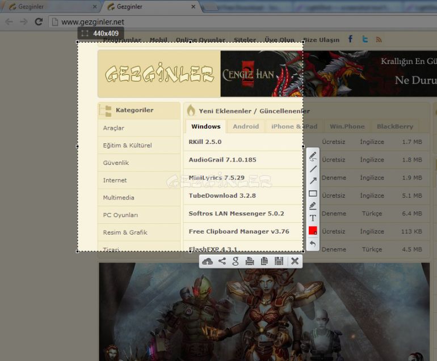Open Free Clipboard Manager v3.76 entry
Screen dimensions: 437x361
pos(239,232)
